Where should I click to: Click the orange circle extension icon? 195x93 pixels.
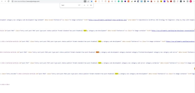click(x=96, y=1)
